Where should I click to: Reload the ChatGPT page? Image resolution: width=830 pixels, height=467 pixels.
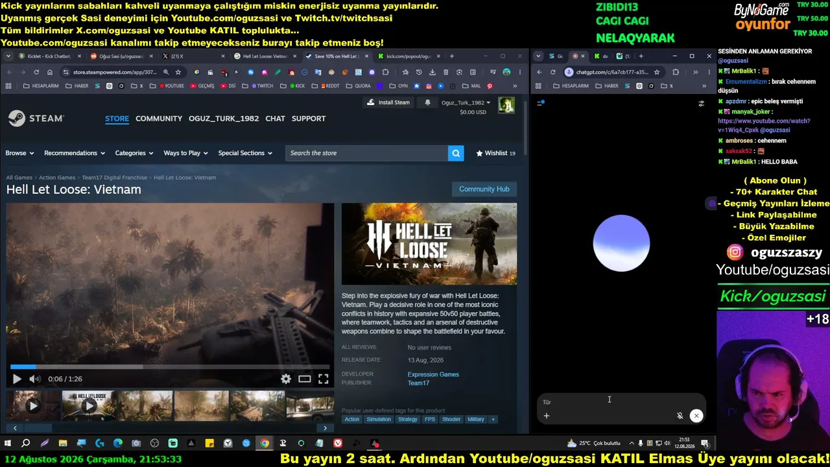tap(552, 72)
